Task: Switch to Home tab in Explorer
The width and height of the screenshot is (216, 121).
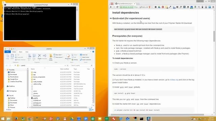Action: (14, 52)
